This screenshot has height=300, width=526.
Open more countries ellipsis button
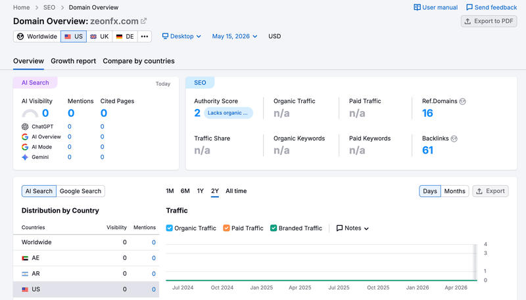point(145,37)
